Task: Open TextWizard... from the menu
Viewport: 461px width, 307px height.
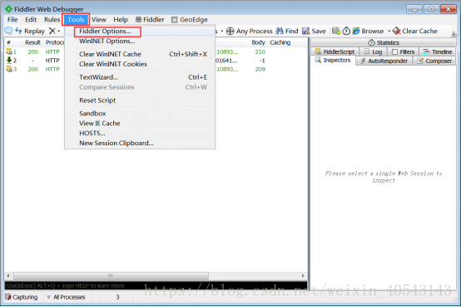Action: click(98, 77)
